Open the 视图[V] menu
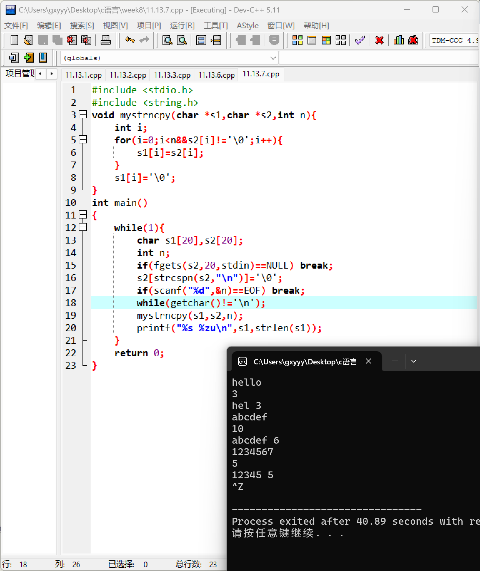The width and height of the screenshot is (480, 571). [115, 25]
